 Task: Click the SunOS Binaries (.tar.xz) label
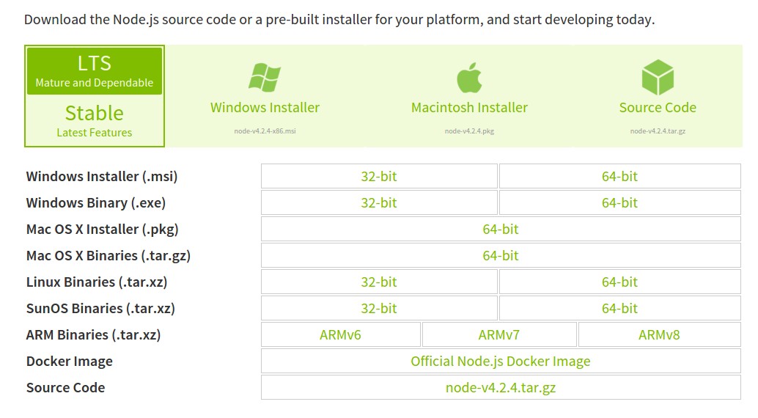point(100,308)
